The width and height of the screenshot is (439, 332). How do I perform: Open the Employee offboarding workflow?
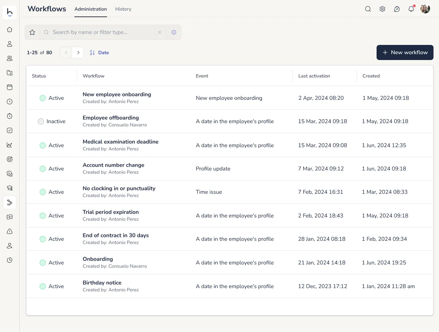click(x=111, y=118)
